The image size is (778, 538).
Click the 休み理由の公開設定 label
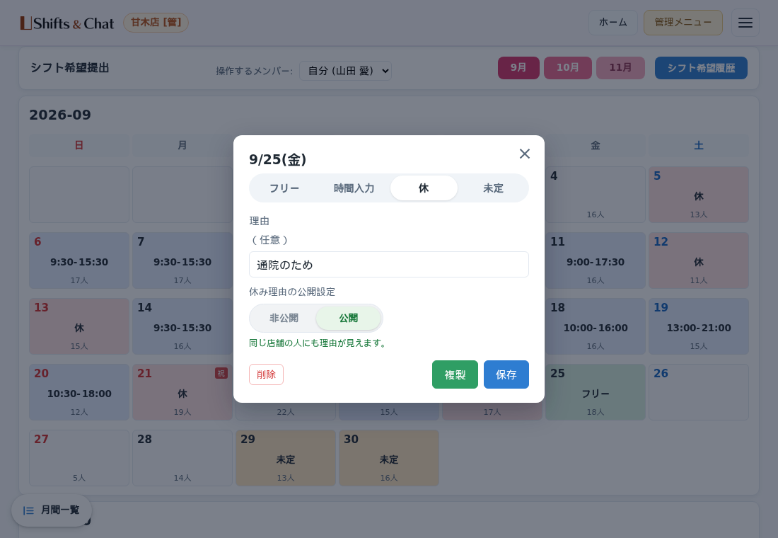292,292
